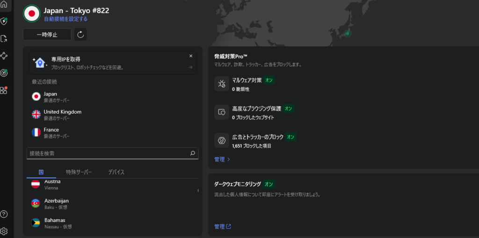Click the 自動接続を設定する link
The height and width of the screenshot is (238, 479).
pos(65,19)
